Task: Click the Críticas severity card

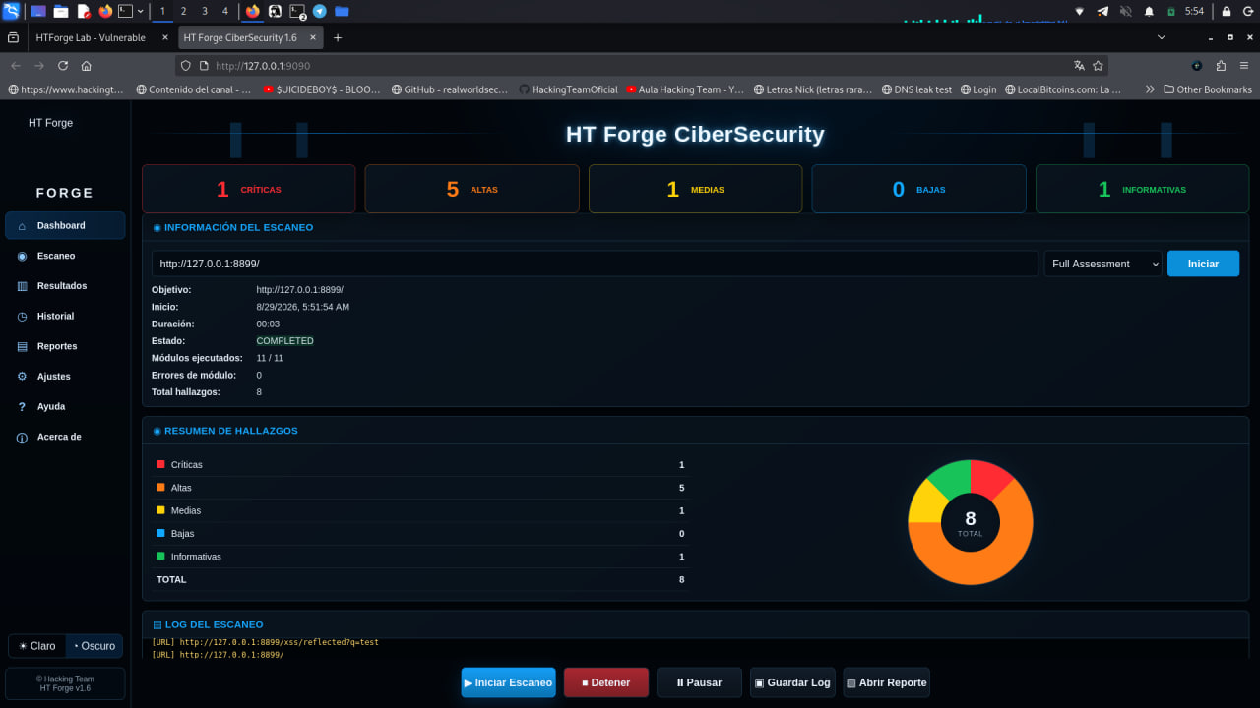Action: coord(249,189)
